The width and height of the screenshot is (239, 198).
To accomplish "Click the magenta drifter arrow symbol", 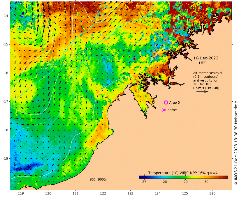I will pos(164,110).
